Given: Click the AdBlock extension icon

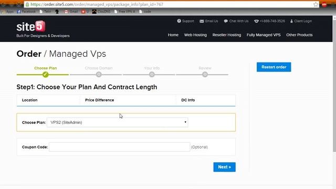Looking at the screenshot, I should click(324, 4).
